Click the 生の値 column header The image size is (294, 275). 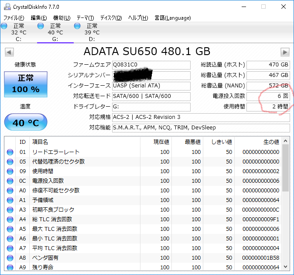pos(258,142)
